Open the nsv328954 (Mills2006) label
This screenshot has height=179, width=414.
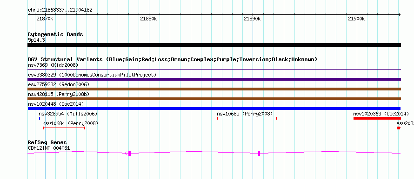(x=68, y=114)
